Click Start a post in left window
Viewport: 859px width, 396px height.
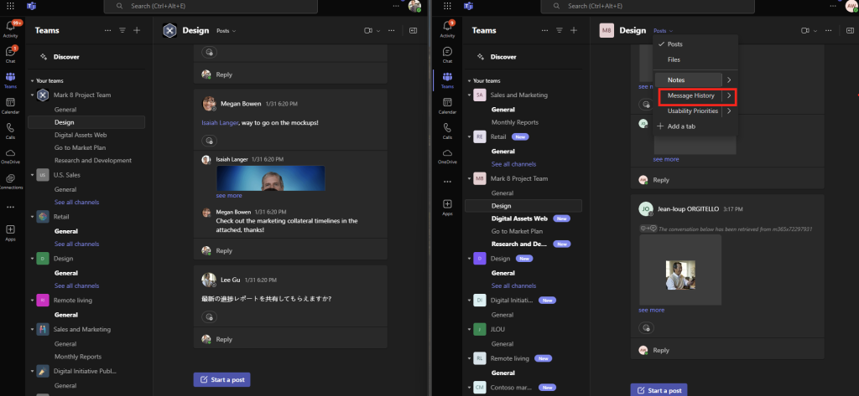[221, 379]
